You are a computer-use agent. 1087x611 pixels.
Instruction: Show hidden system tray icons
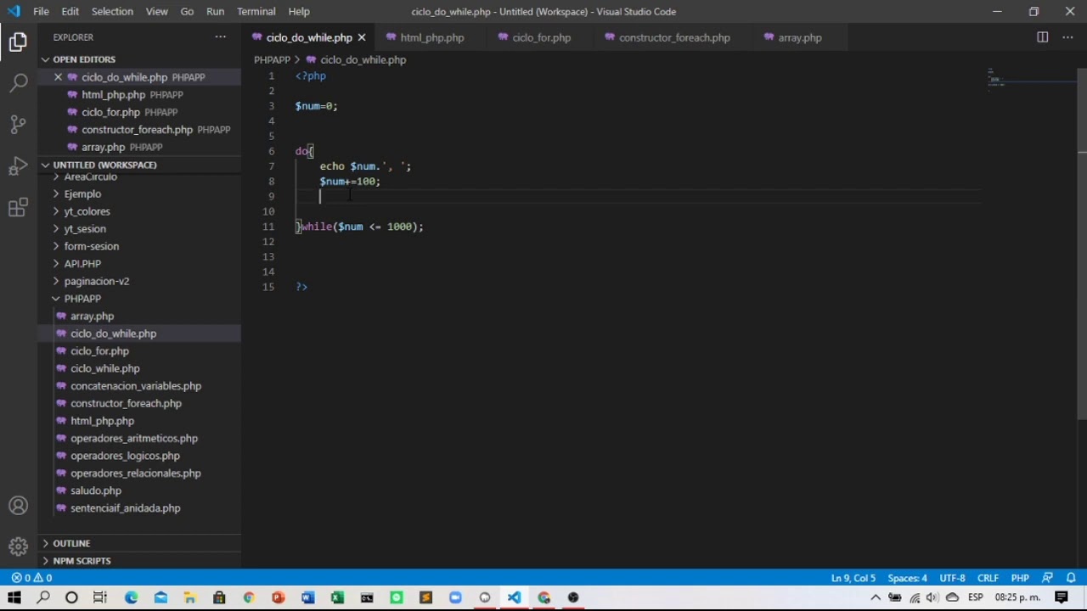click(876, 597)
